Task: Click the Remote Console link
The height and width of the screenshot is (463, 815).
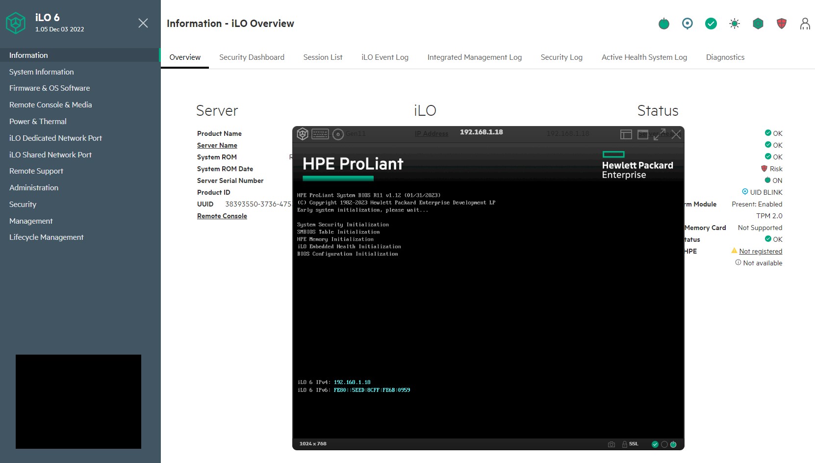Action: click(222, 216)
